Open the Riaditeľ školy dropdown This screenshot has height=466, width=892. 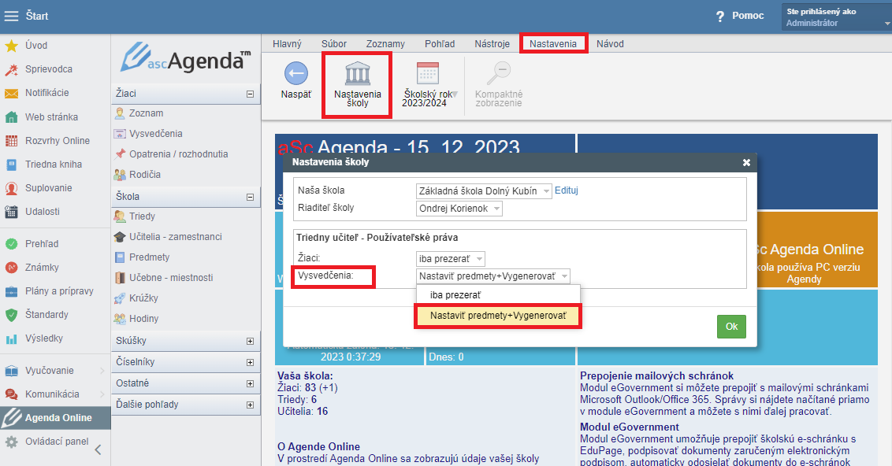click(x=459, y=209)
